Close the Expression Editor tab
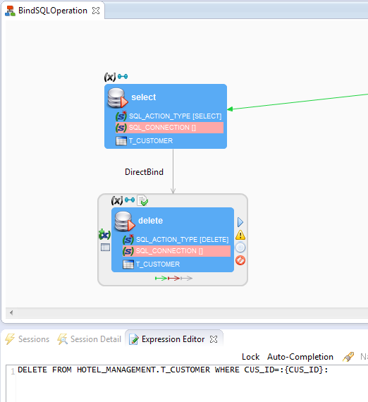The height and width of the screenshot is (402, 368). (214, 339)
